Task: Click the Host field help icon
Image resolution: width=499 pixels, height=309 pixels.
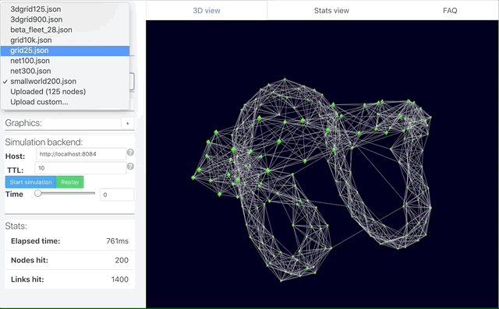Action: 130,153
